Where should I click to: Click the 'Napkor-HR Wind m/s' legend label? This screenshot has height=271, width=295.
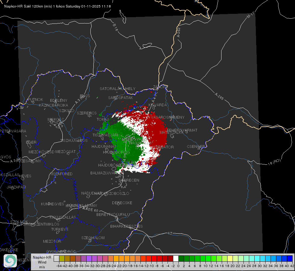click(x=42, y=262)
